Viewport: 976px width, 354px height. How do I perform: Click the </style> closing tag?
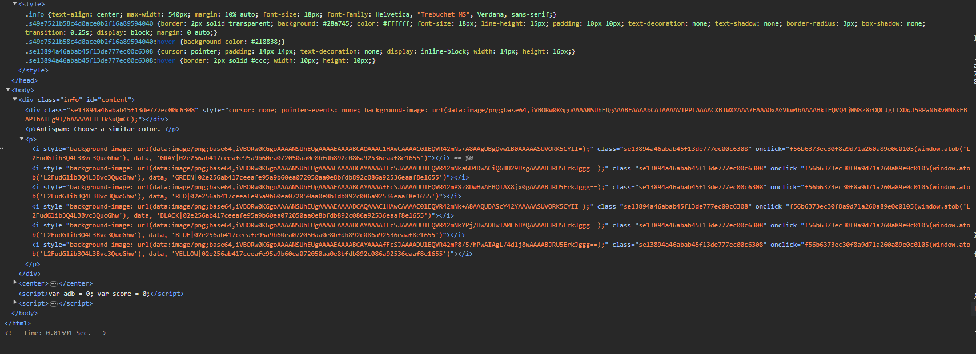33,70
